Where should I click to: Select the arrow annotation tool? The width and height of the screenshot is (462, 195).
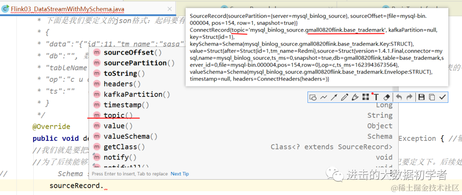(334, 97)
